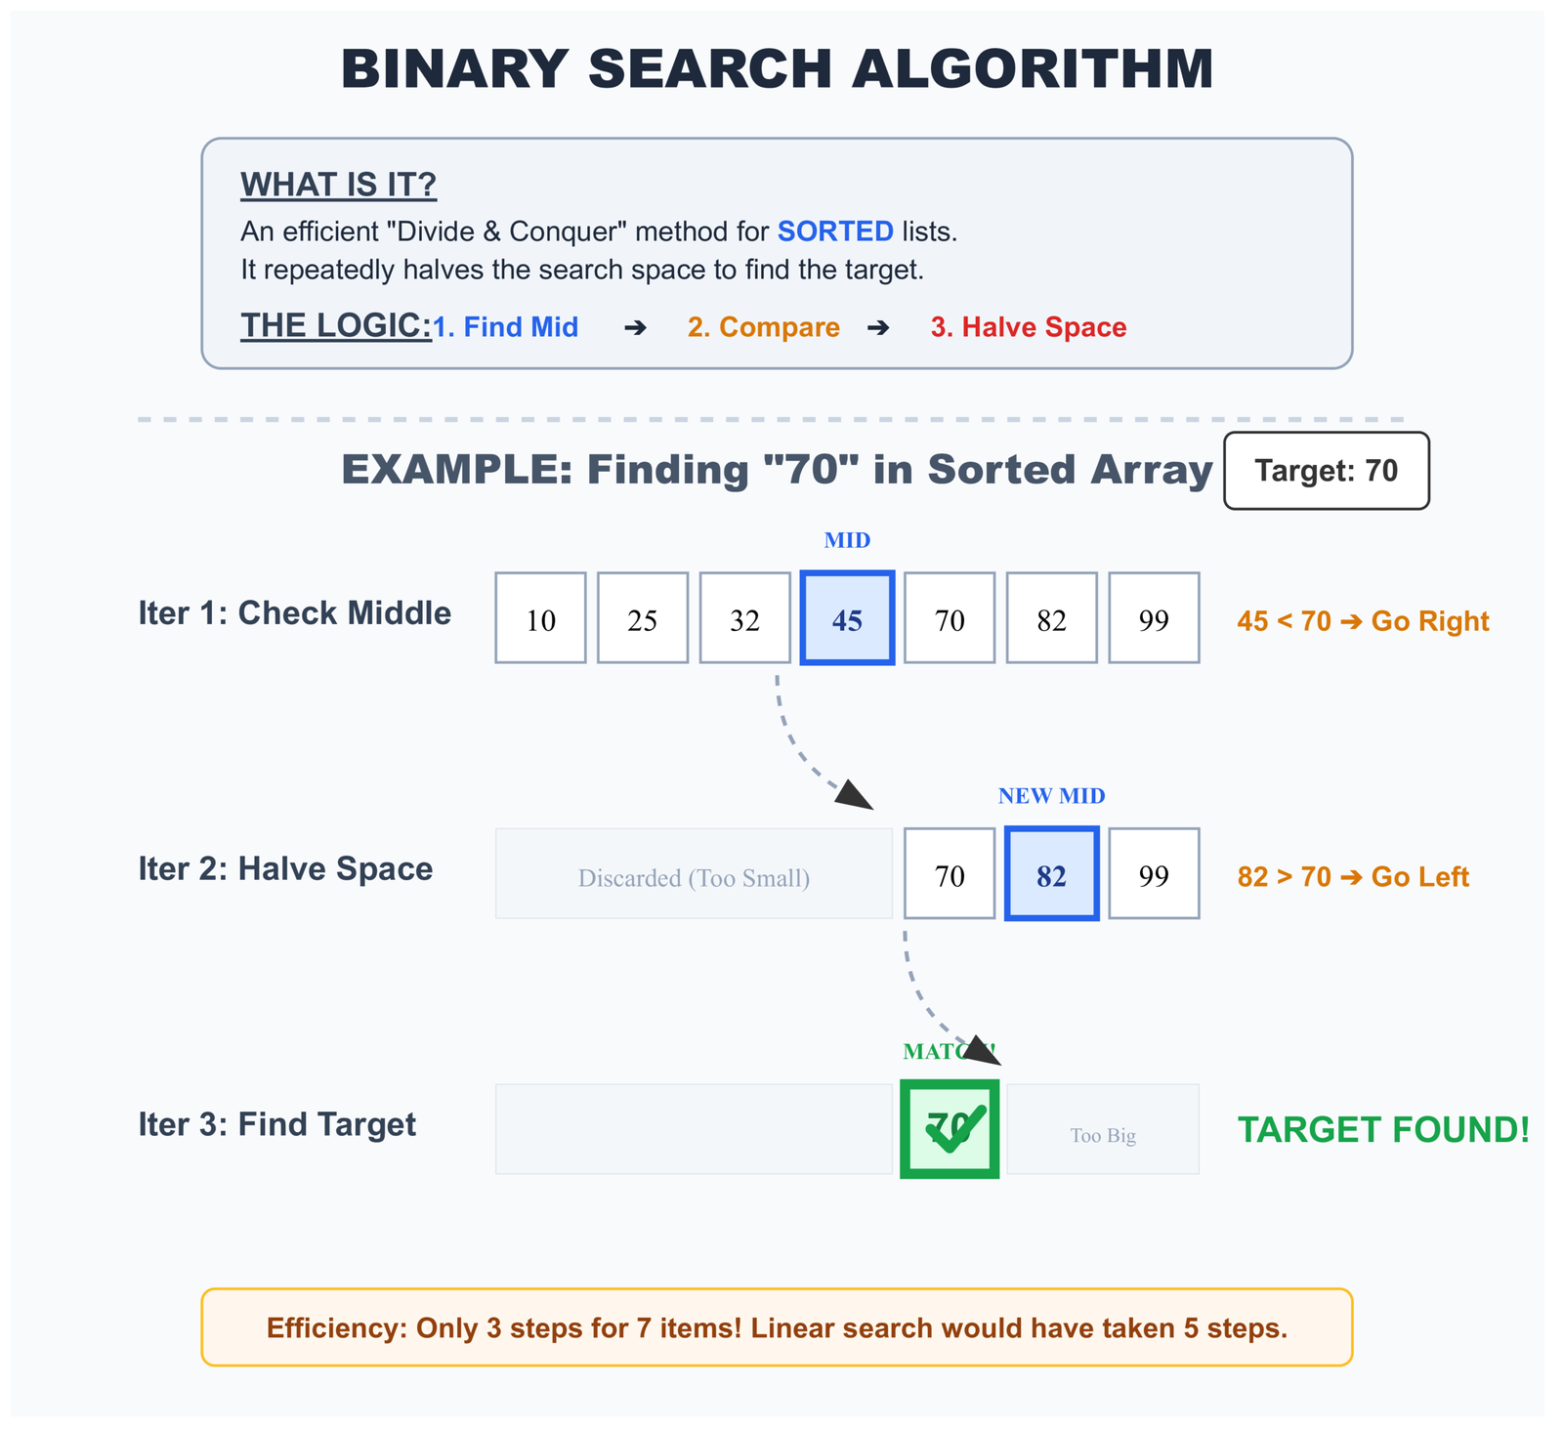1563x1429 pixels.
Task: Click the arrow between Compare and Halve Space
Action: point(878,328)
